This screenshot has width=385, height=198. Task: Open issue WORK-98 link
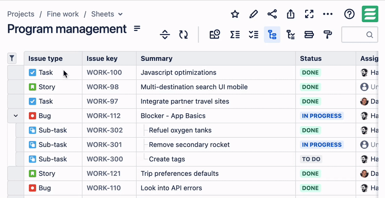pos(103,87)
